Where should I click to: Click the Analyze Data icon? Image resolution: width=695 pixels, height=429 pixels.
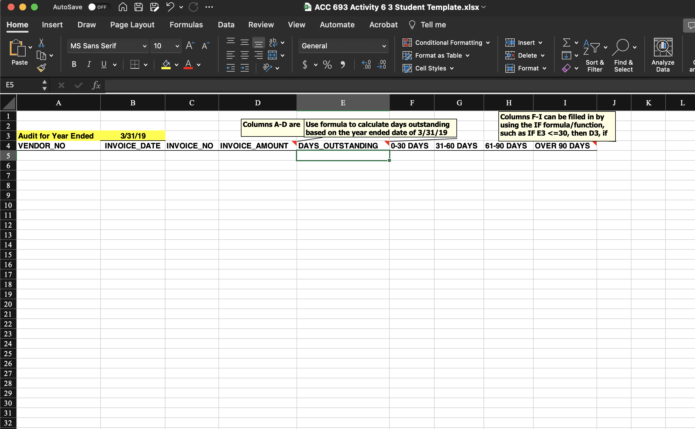[x=663, y=48]
